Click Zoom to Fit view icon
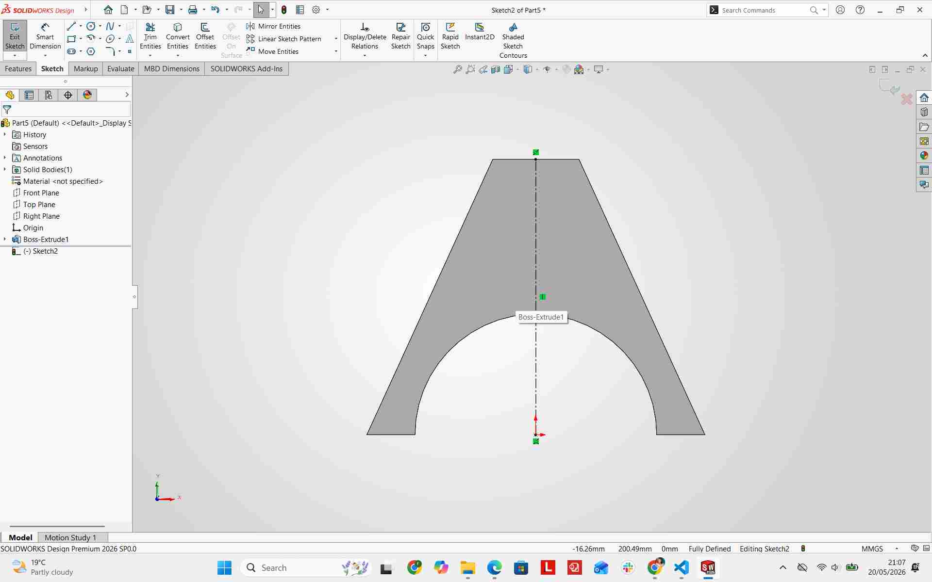The image size is (932, 582). point(457,69)
